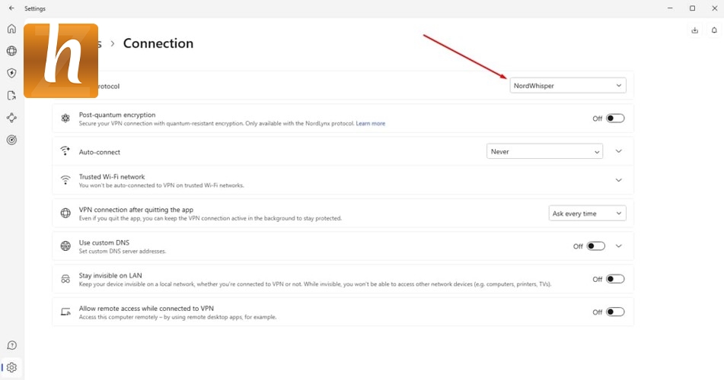724x380 pixels.
Task: Turn on the Stay invisible on LAN switch
Action: [x=614, y=279]
